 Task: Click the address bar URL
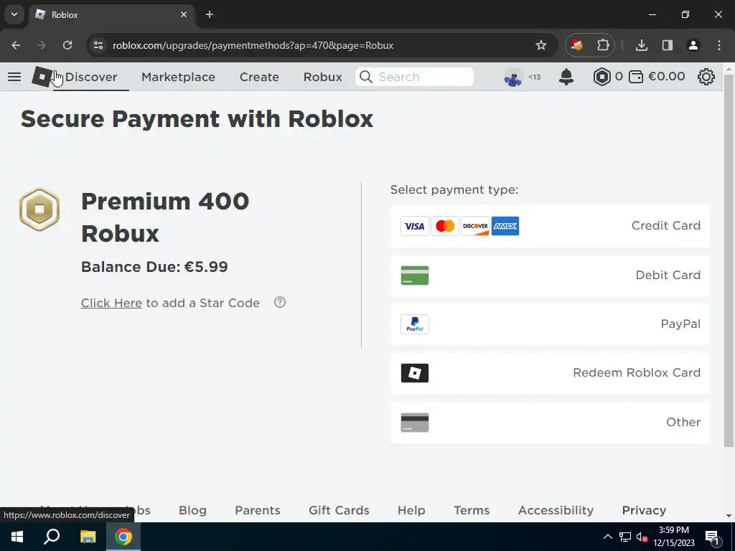coord(253,45)
